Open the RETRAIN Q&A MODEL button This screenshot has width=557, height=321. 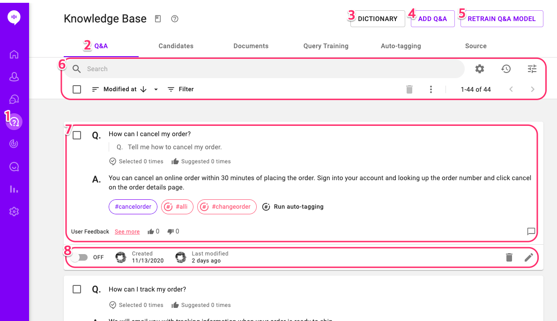coord(501,19)
